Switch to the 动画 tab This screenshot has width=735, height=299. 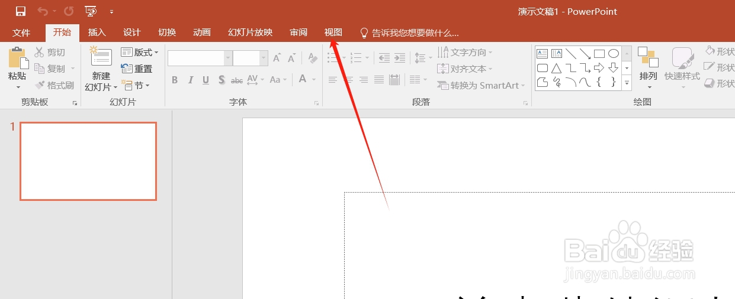point(202,32)
